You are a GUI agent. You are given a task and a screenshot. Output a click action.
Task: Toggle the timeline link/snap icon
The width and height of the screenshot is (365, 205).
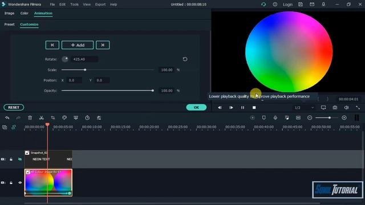point(14,127)
